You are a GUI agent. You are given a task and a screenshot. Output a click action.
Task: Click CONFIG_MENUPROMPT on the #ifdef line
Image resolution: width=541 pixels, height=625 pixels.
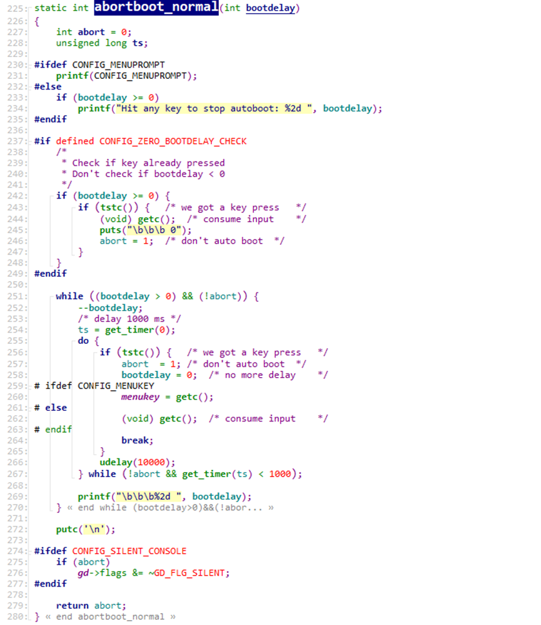tap(118, 65)
